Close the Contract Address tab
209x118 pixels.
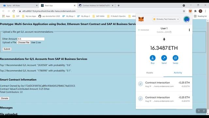click(x=113, y=6)
